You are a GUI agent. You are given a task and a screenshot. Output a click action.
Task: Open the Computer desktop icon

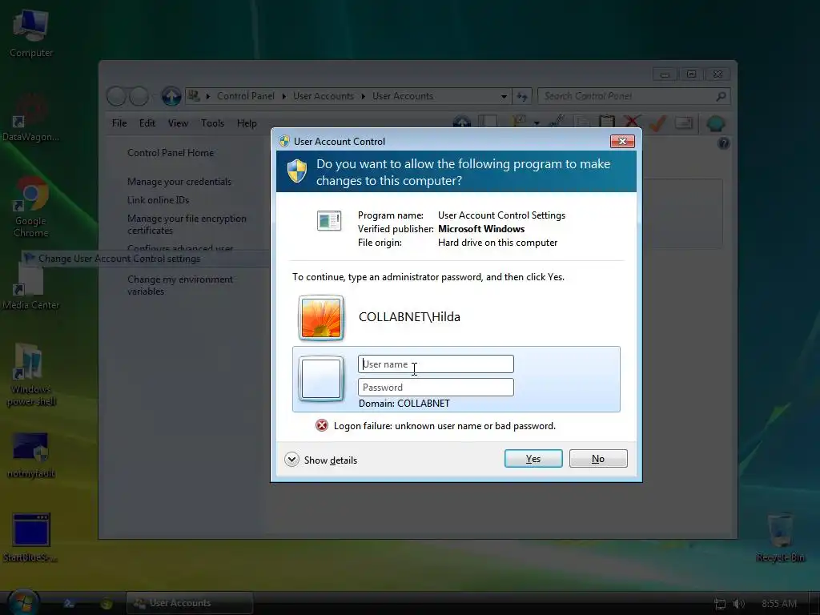[x=31, y=32]
